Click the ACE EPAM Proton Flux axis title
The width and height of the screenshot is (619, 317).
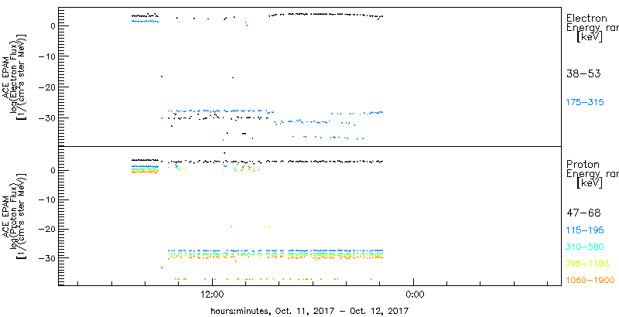(x=15, y=216)
